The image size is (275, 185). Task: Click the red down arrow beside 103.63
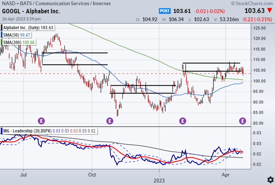(x=269, y=11)
